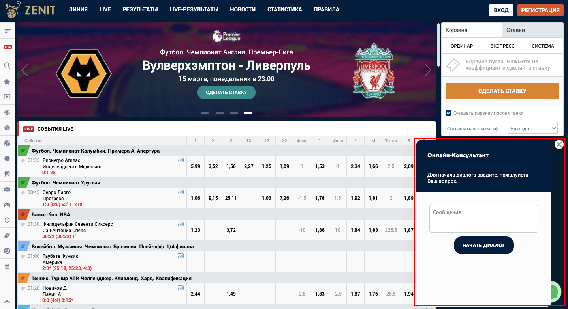Select billiards 8-ball icon in sidebar

(7, 251)
